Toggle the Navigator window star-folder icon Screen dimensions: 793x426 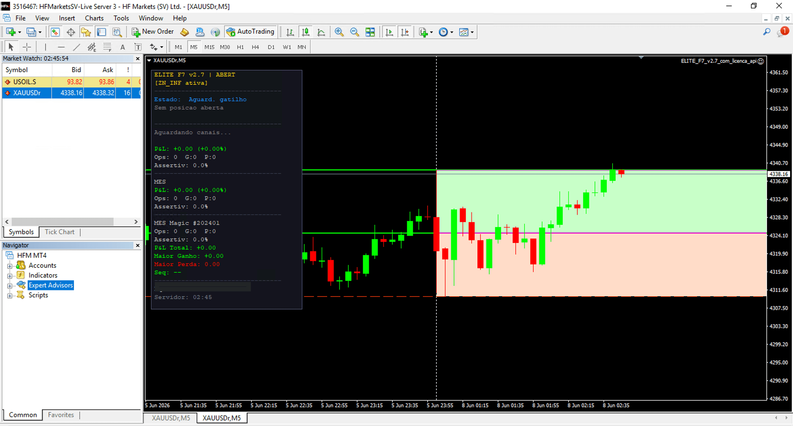coord(86,32)
